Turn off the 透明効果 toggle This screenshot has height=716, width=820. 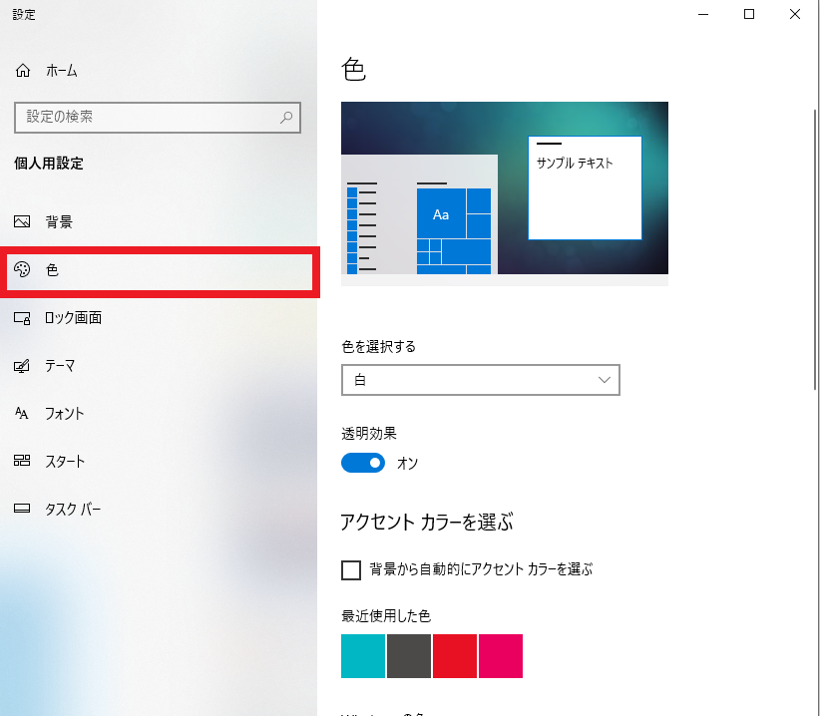363,463
